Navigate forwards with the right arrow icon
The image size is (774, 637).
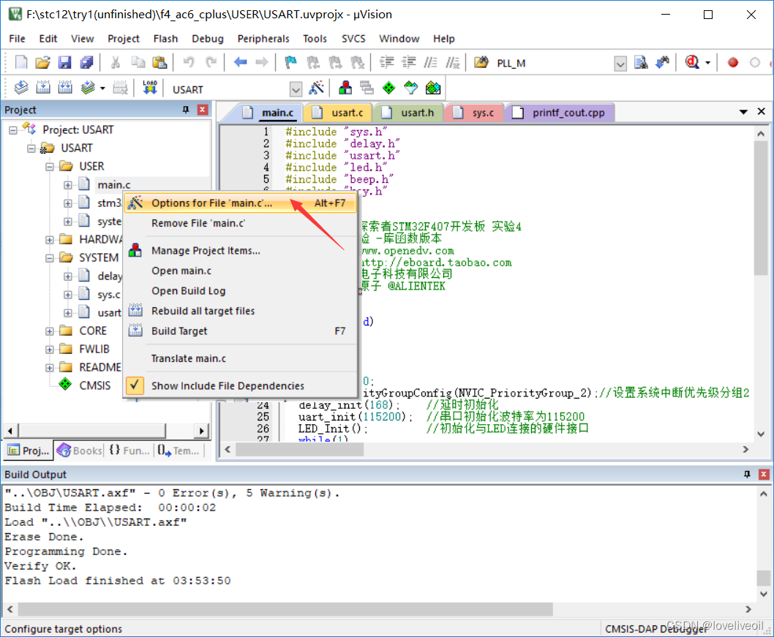[x=262, y=63]
